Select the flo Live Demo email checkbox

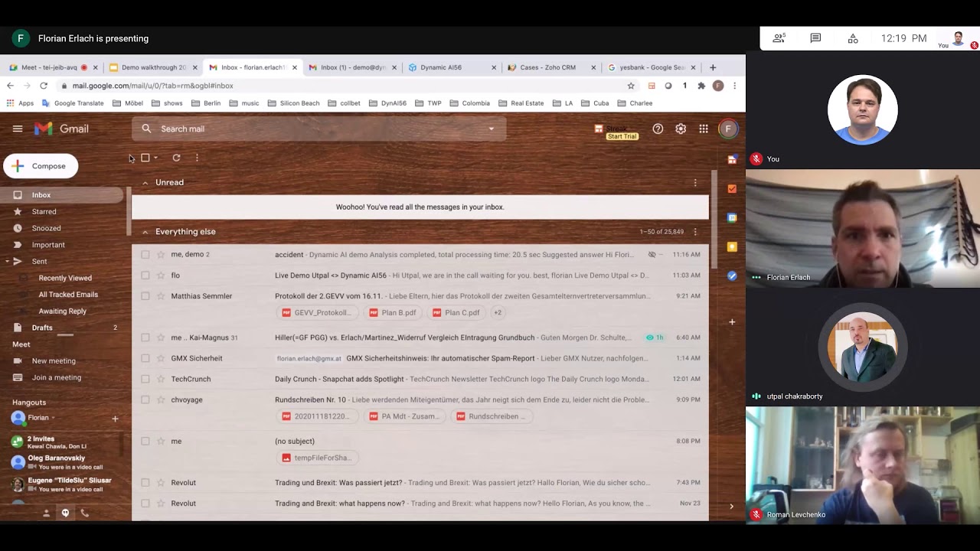145,275
